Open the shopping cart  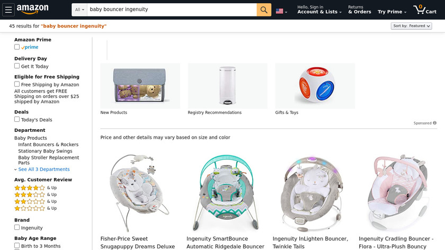(424, 10)
